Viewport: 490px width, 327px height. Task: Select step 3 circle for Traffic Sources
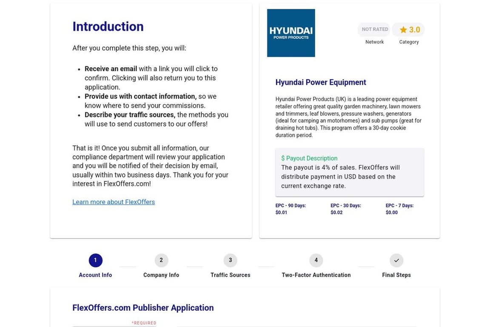(x=230, y=260)
